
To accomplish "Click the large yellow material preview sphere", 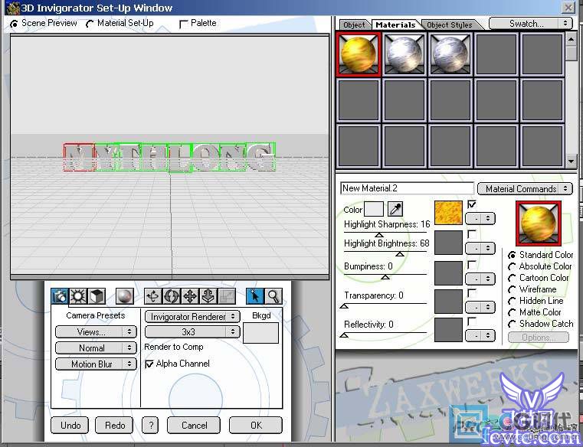I will tap(539, 223).
